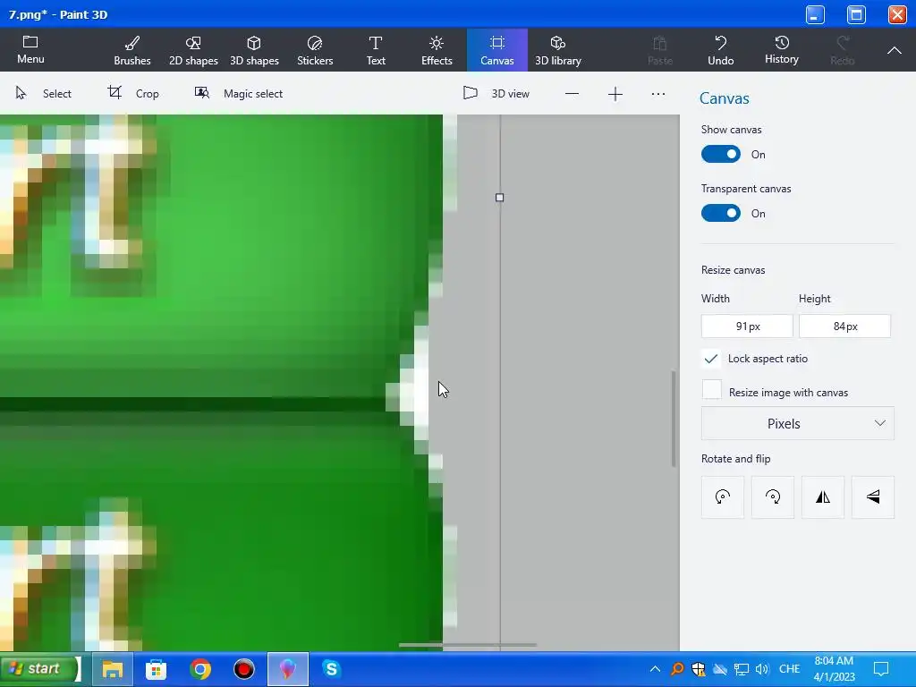Check Resize image with canvas
This screenshot has height=687, width=916.
[x=711, y=390]
